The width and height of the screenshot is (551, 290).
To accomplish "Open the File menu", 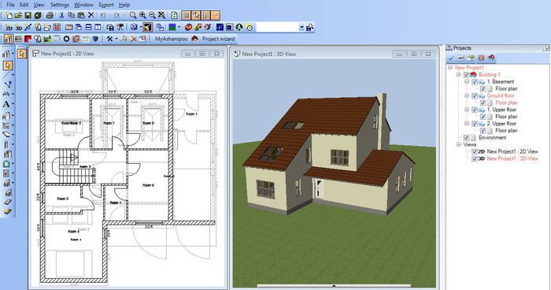I will pyautogui.click(x=10, y=5).
